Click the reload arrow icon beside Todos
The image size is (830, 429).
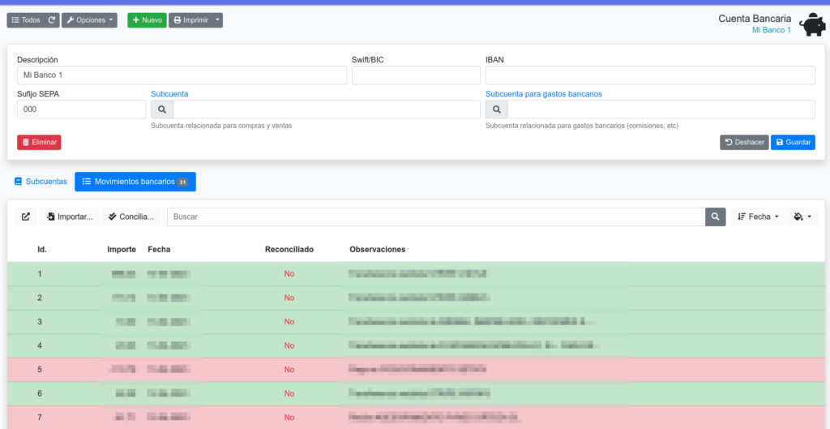pos(52,20)
